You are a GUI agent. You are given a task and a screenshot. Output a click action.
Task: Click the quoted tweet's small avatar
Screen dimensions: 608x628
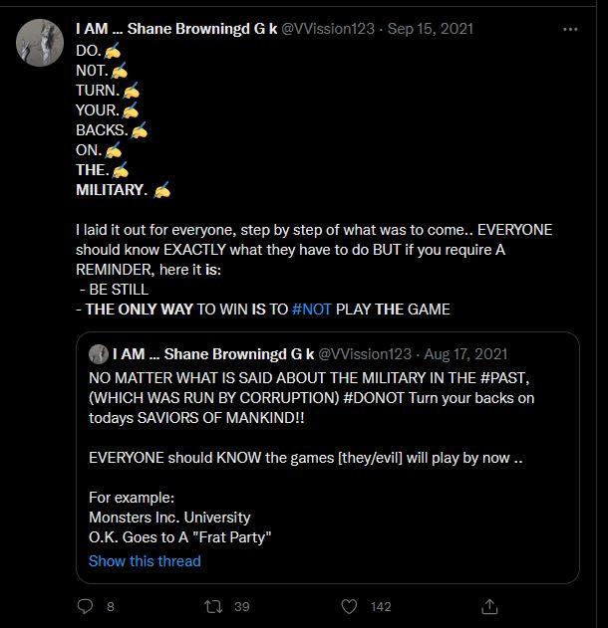click(x=99, y=353)
